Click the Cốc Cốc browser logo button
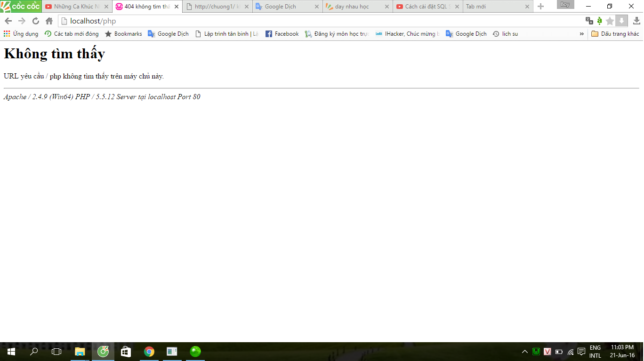 pos(21,7)
